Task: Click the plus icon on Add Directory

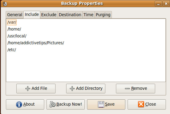Action: [72, 89]
